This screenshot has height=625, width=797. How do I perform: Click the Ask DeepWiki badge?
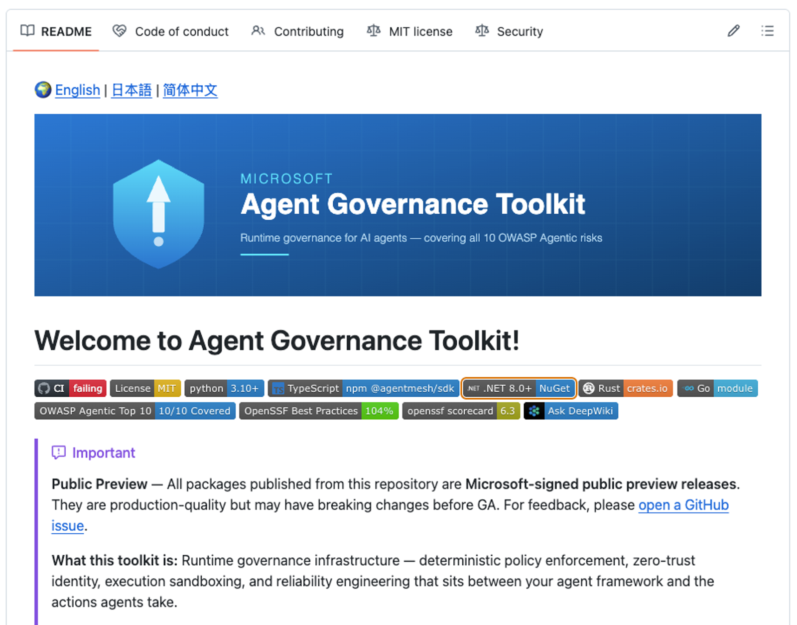[571, 411]
